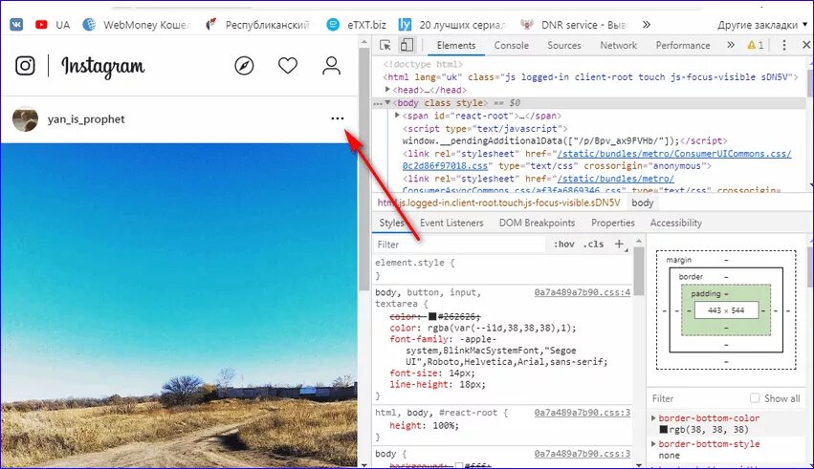Activate the inspect element picker tool
This screenshot has height=469, width=814.
tap(385, 45)
